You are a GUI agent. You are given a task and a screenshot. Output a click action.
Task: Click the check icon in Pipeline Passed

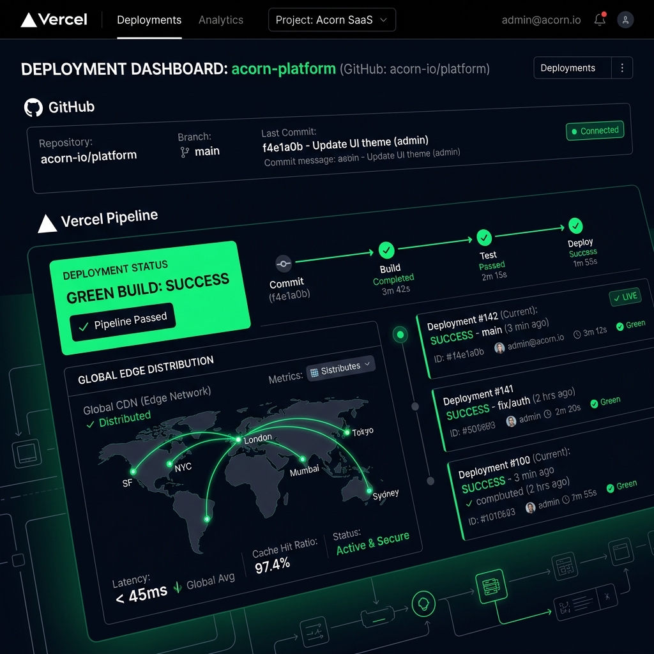tap(84, 326)
